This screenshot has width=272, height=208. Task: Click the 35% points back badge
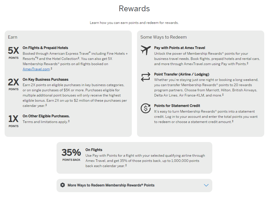coord(71,155)
